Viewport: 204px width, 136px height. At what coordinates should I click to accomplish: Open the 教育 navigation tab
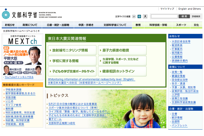point(138,25)
